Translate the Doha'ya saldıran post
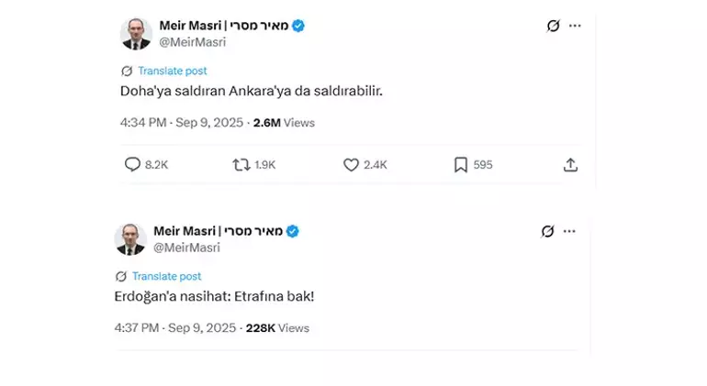 click(173, 71)
